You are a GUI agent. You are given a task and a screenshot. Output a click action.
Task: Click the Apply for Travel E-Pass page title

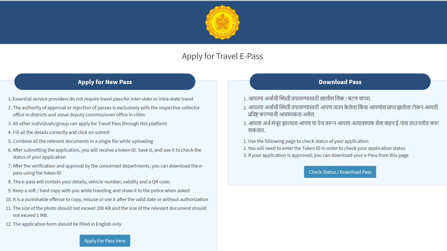point(222,56)
